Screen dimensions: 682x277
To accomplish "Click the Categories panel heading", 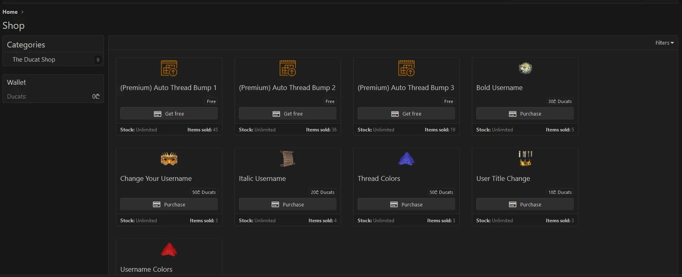I will [x=26, y=45].
